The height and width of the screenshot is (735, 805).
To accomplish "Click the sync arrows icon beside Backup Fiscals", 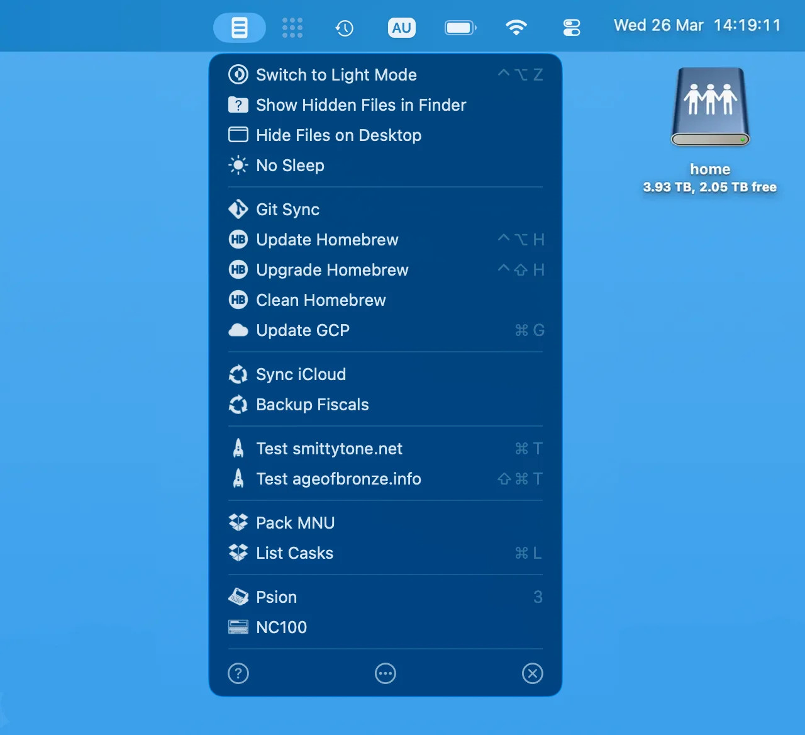I will pyautogui.click(x=238, y=405).
